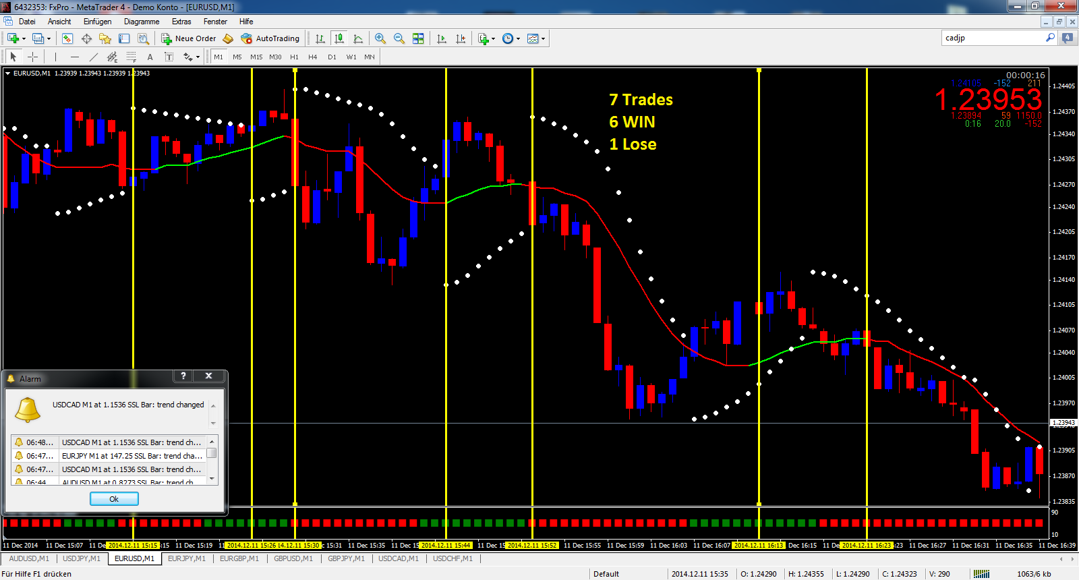
Task: Open the Datei menu
Action: (x=27, y=22)
